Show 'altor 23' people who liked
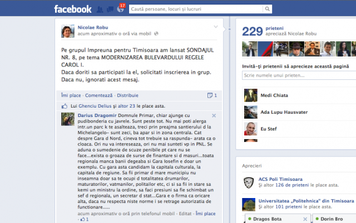This screenshot has width=356, height=223. tap(126, 106)
